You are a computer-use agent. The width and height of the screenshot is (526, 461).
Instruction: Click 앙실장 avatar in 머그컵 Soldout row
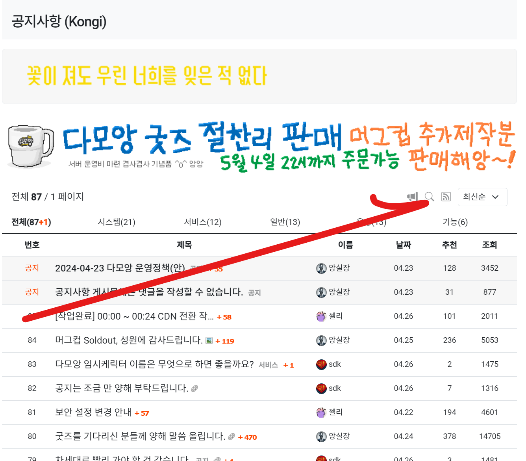pos(321,340)
